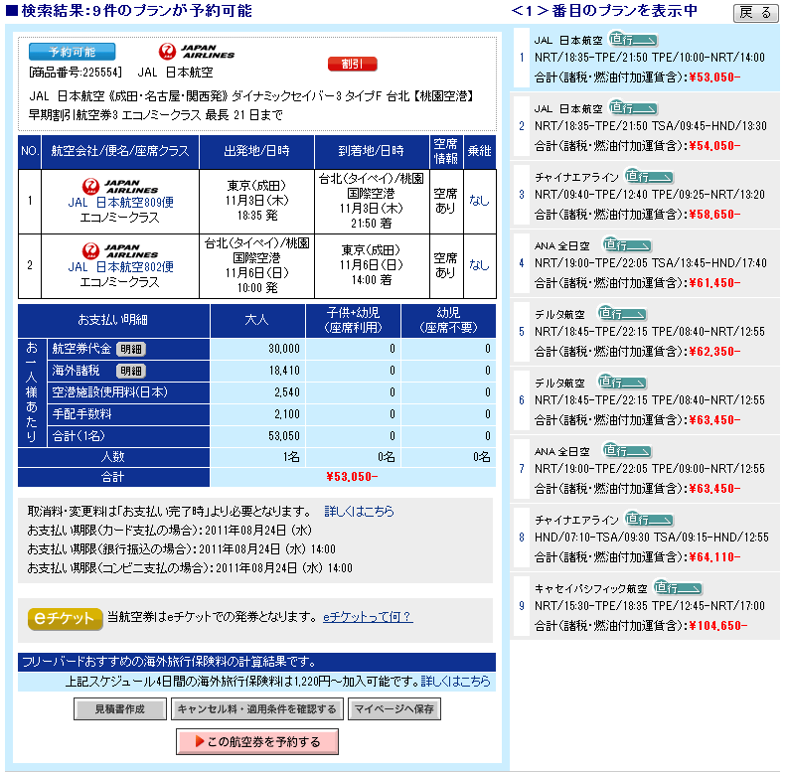
Task: Select plan 5 デルタ航空 ¥62,350
Action: point(645,332)
